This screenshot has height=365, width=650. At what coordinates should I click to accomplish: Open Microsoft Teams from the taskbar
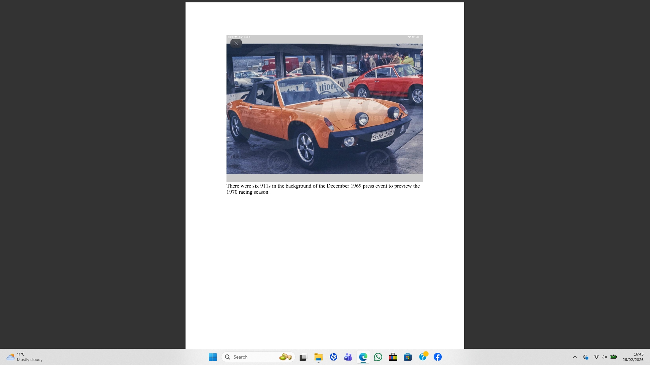[x=348, y=357]
